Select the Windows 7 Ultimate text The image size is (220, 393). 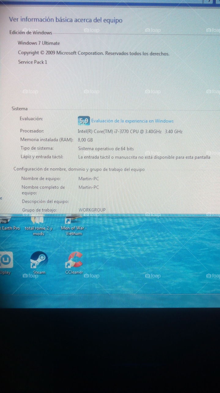coord(39,43)
